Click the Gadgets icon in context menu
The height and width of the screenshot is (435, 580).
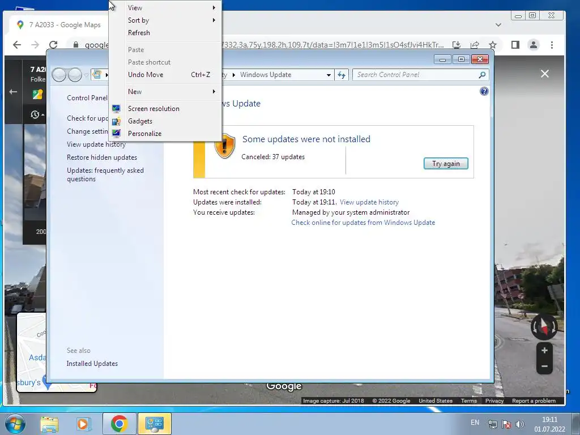[116, 121]
